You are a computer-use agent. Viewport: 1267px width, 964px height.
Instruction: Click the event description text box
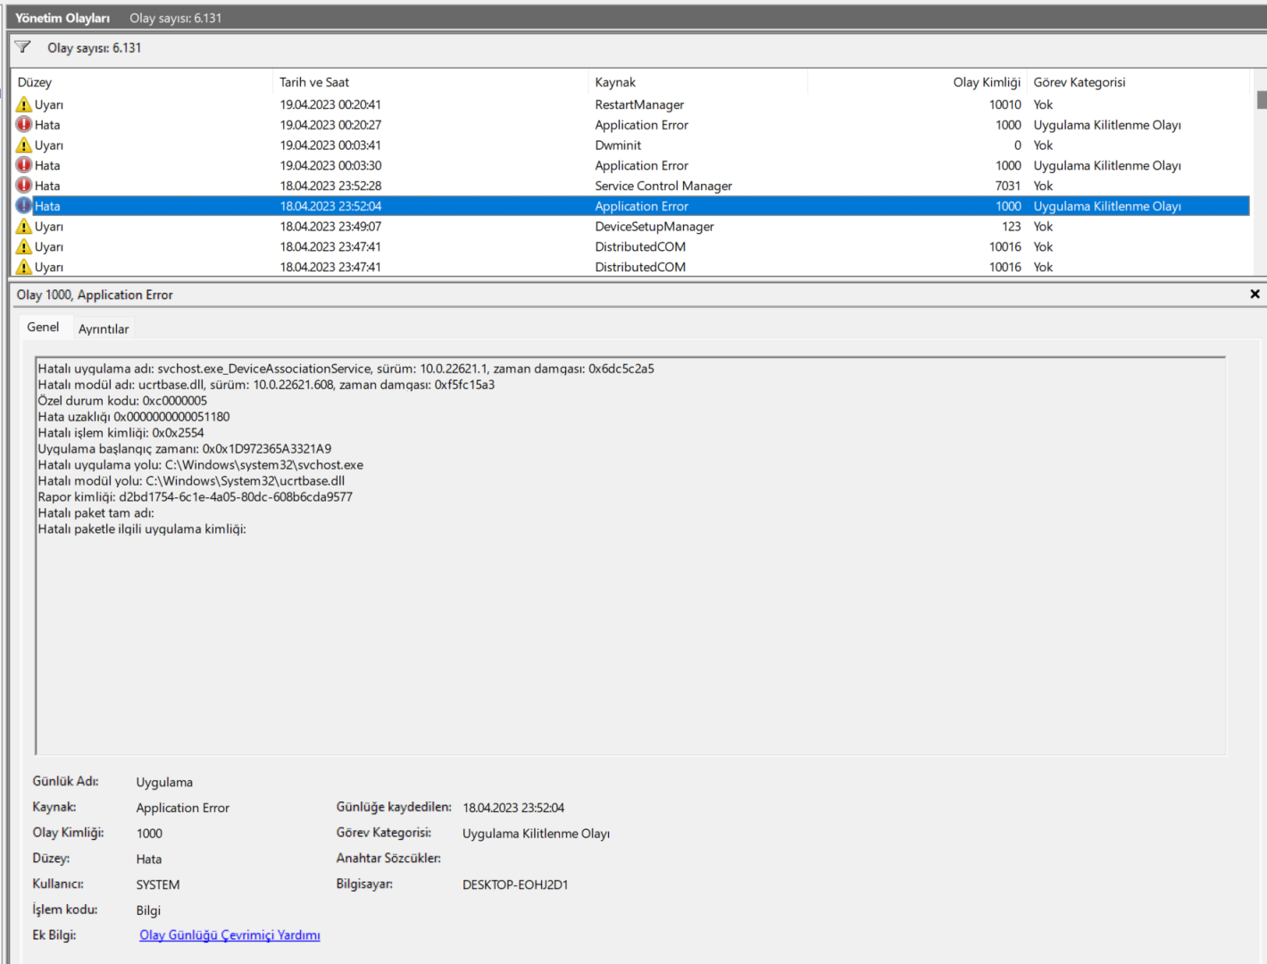(x=630, y=555)
